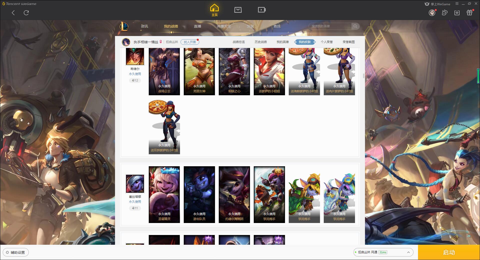Screen dimensions: 480x260
Task: Select the 我的战绩 tab
Action: (x=171, y=26)
